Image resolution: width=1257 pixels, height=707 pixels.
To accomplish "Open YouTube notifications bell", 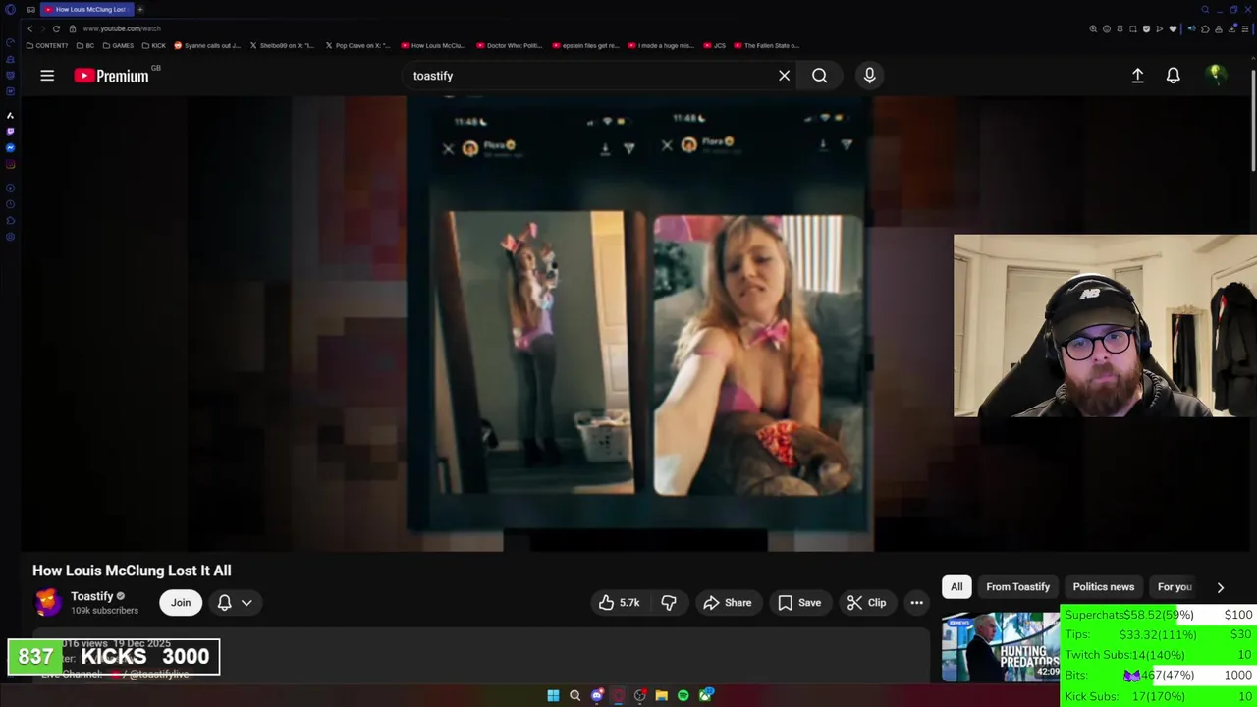I will 1173,76.
